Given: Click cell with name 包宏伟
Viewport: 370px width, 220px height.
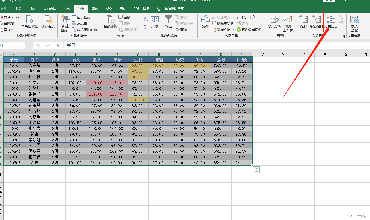Looking at the screenshot, I should 34,157.
